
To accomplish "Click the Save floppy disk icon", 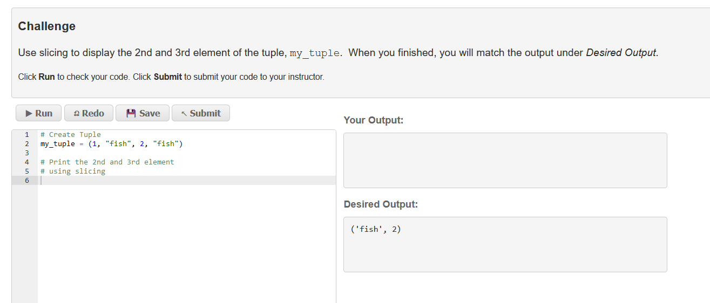I will pos(131,113).
